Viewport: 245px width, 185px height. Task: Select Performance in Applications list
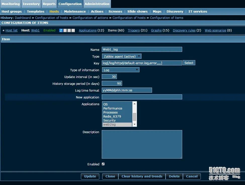tap(117, 108)
